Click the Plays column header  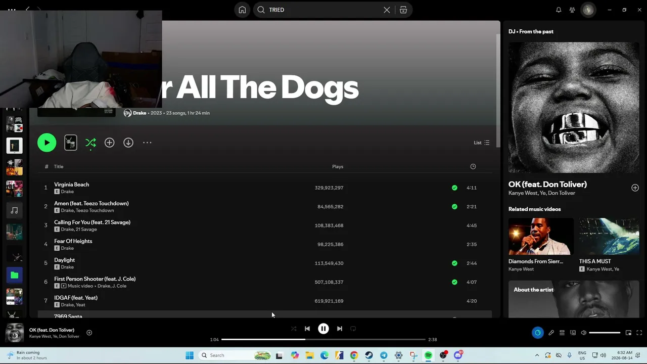click(338, 166)
